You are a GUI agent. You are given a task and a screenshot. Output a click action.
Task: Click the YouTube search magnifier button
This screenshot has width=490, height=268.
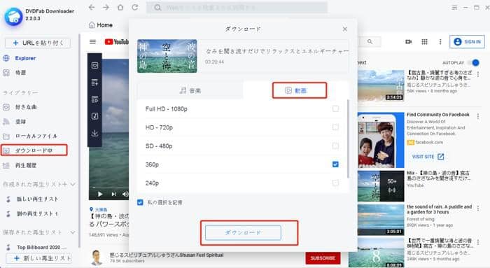370,41
